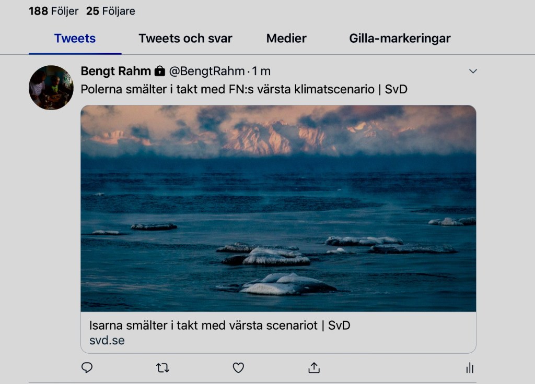Open the icy sea article preview image
Image resolution: width=535 pixels, height=384 pixels.
pos(278,208)
